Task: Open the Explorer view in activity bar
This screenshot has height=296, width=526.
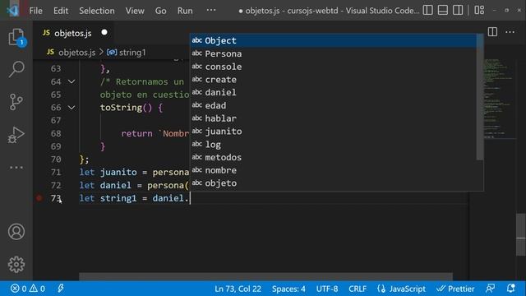Action: pos(16,37)
